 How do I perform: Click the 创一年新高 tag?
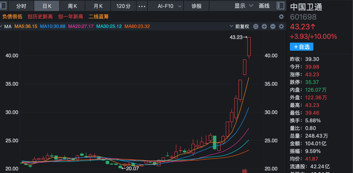click(x=71, y=17)
